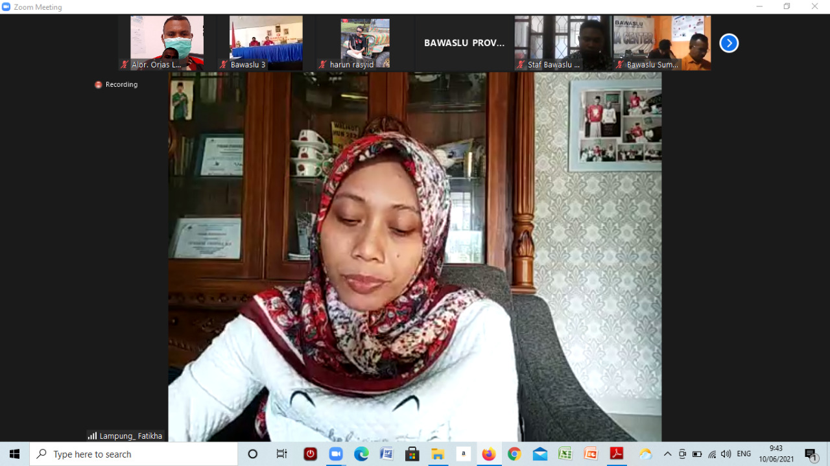This screenshot has width=830, height=466.
Task: Click the Recording indicator
Action: click(x=116, y=84)
